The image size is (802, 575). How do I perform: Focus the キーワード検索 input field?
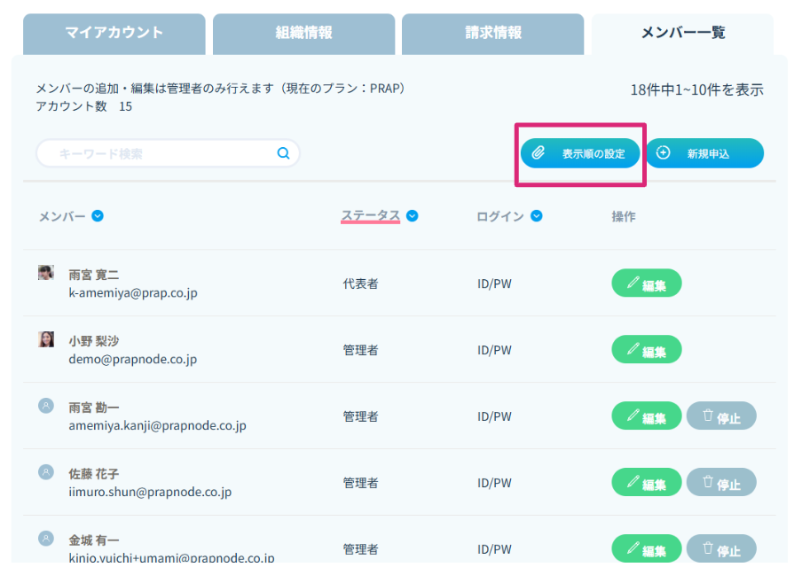pos(160,153)
